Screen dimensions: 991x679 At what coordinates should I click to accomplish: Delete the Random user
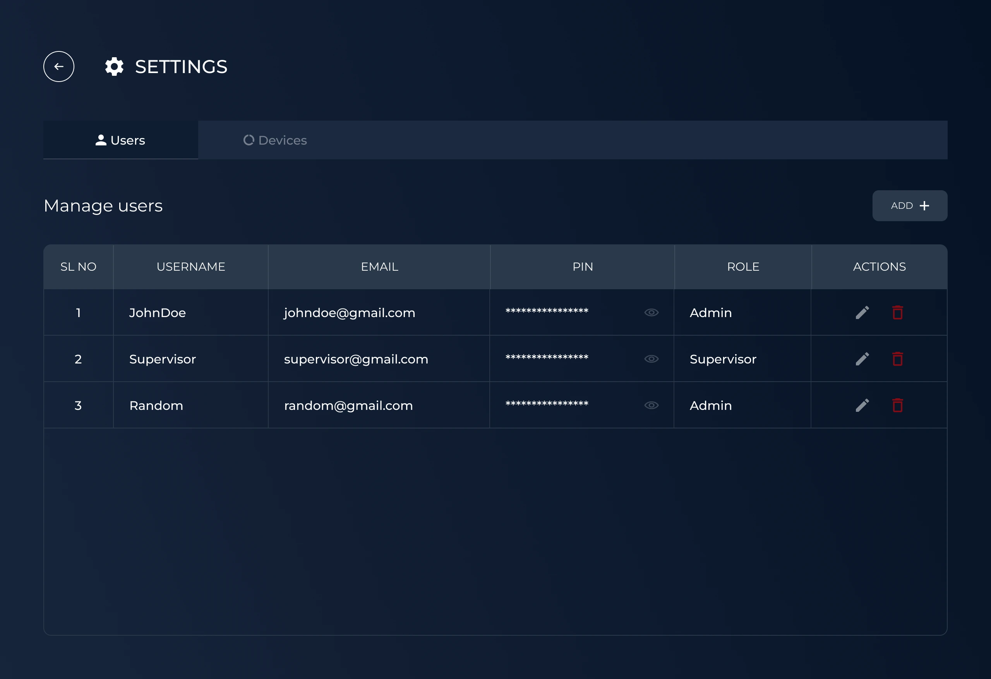pos(898,405)
